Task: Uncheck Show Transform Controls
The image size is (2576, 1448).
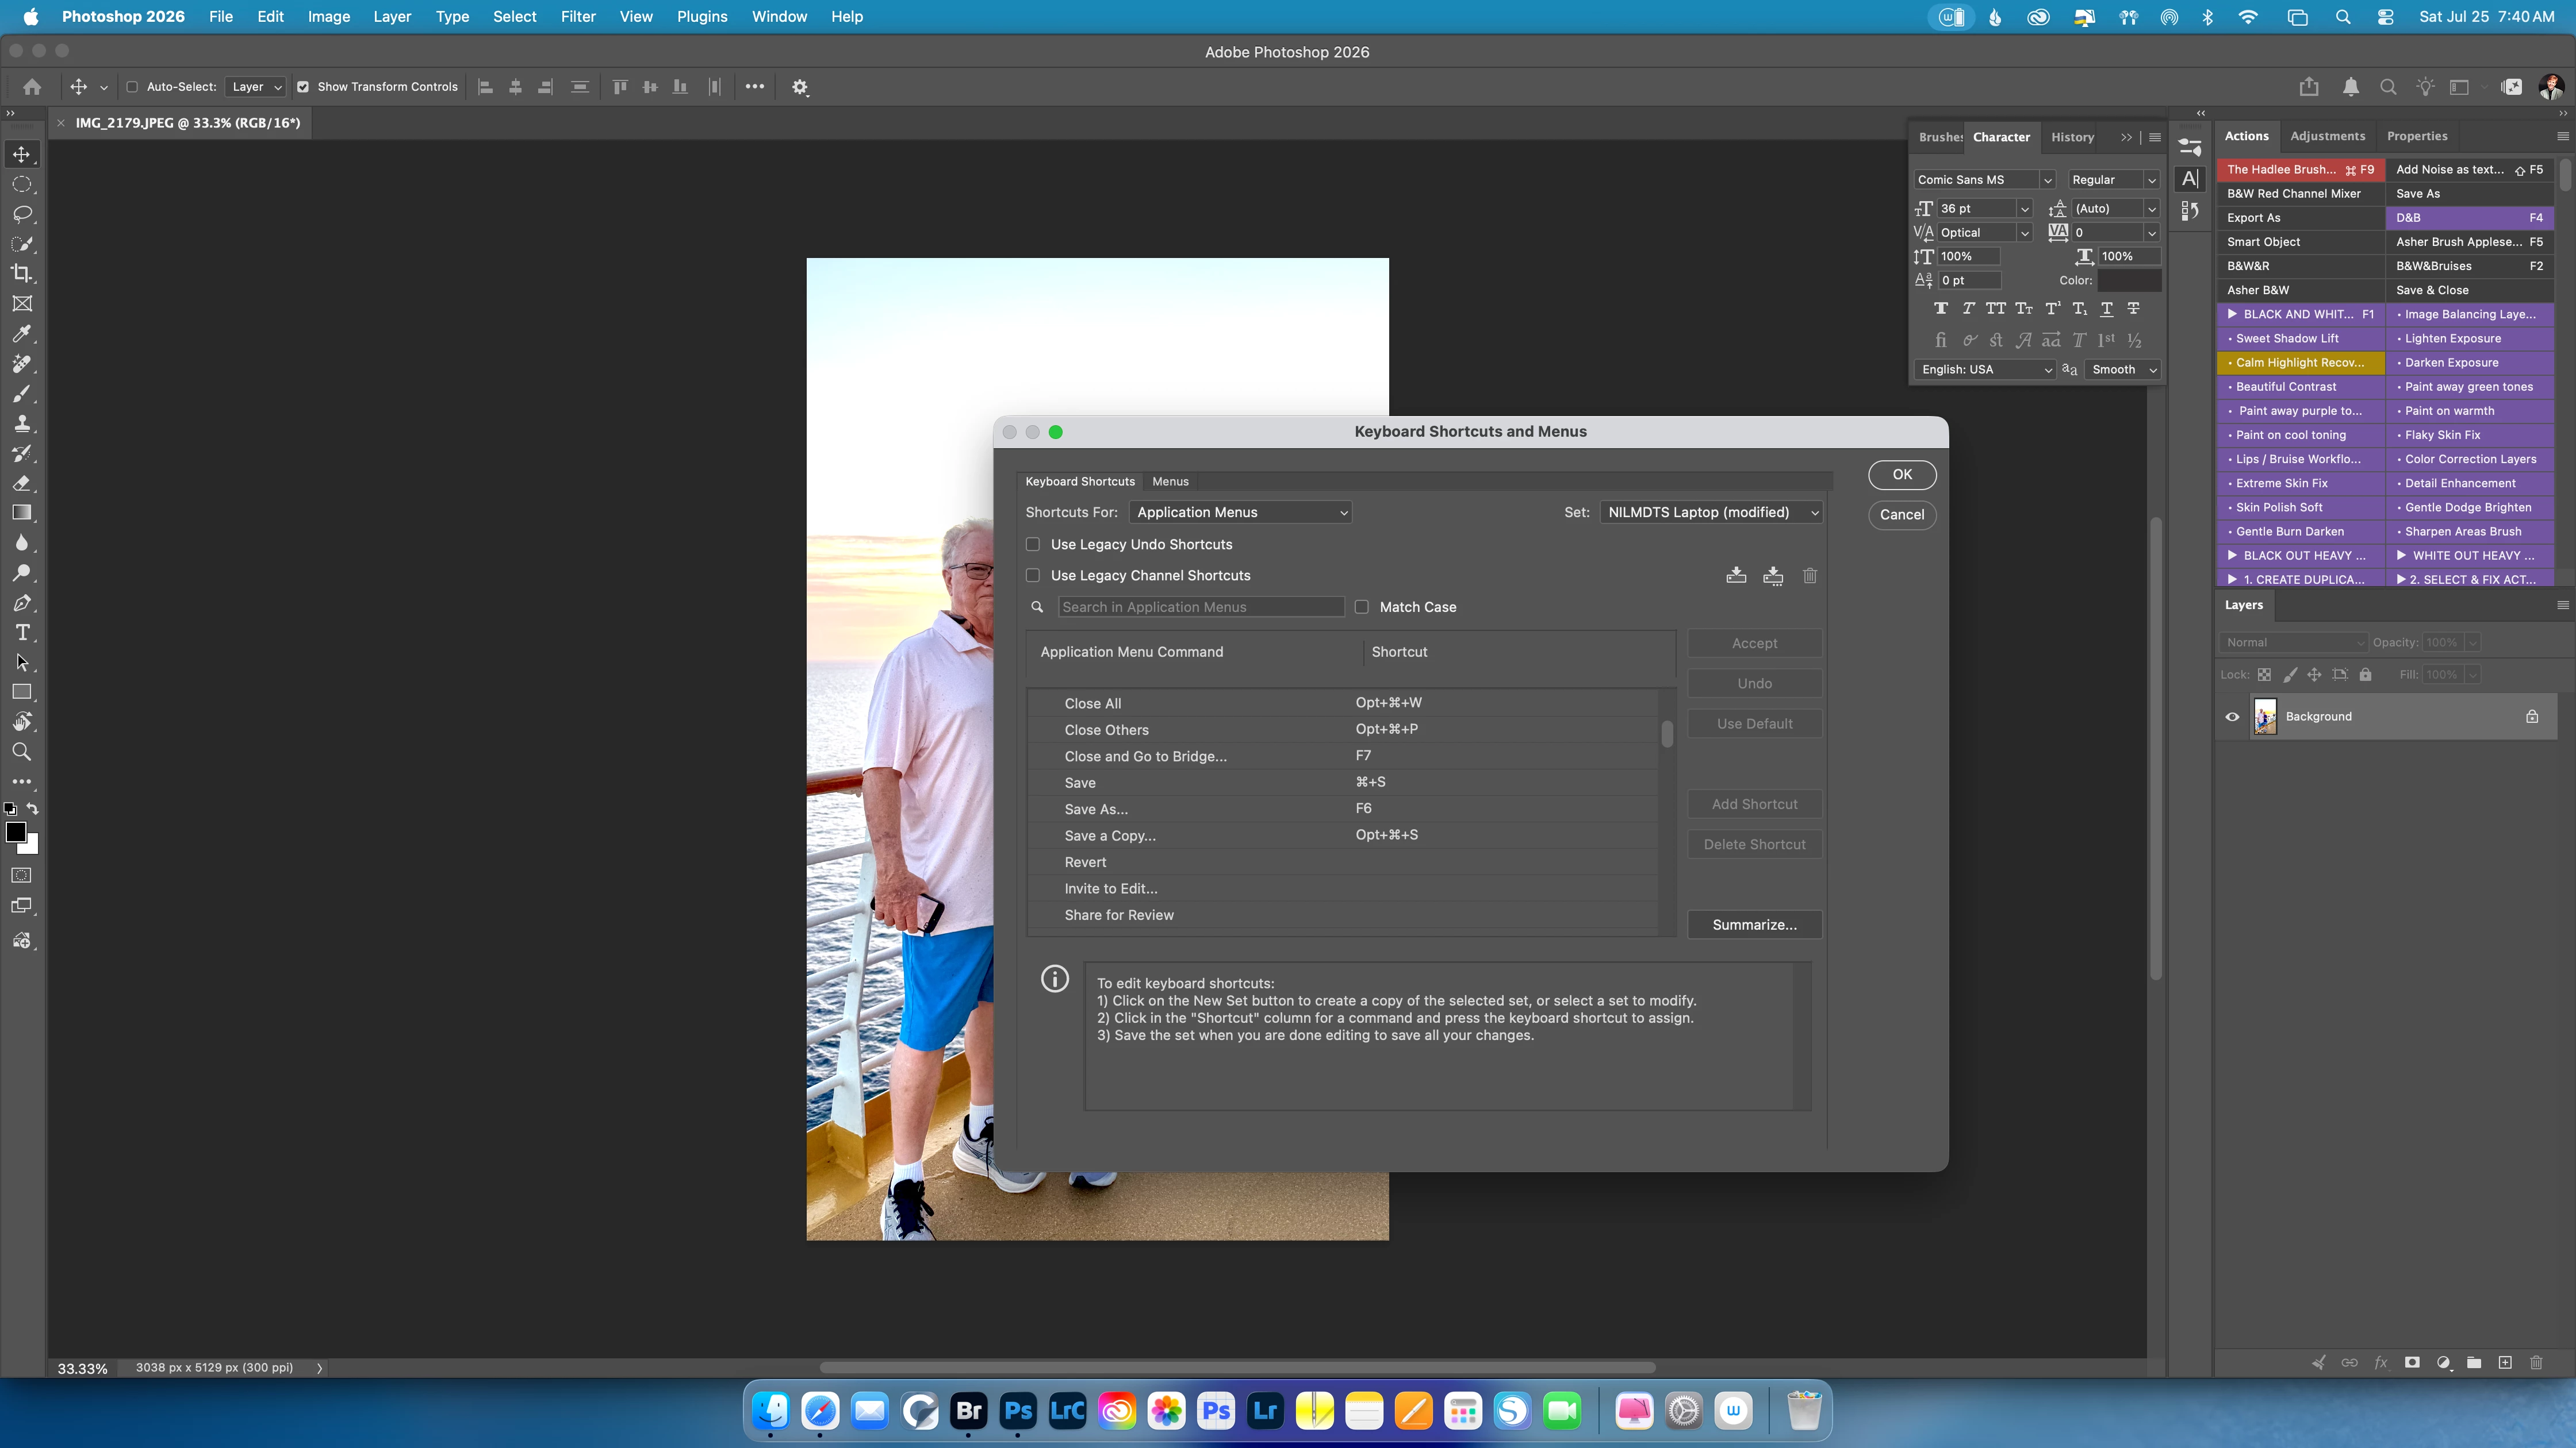Action: (303, 87)
